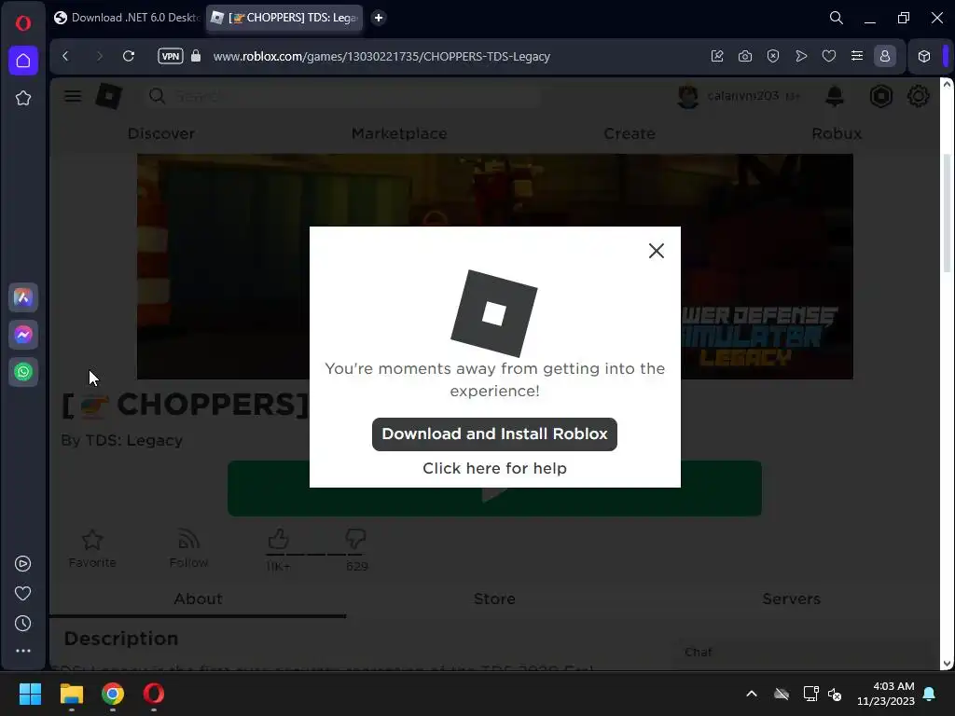
Task: Open Aria AI in the sidebar
Action: point(23,297)
